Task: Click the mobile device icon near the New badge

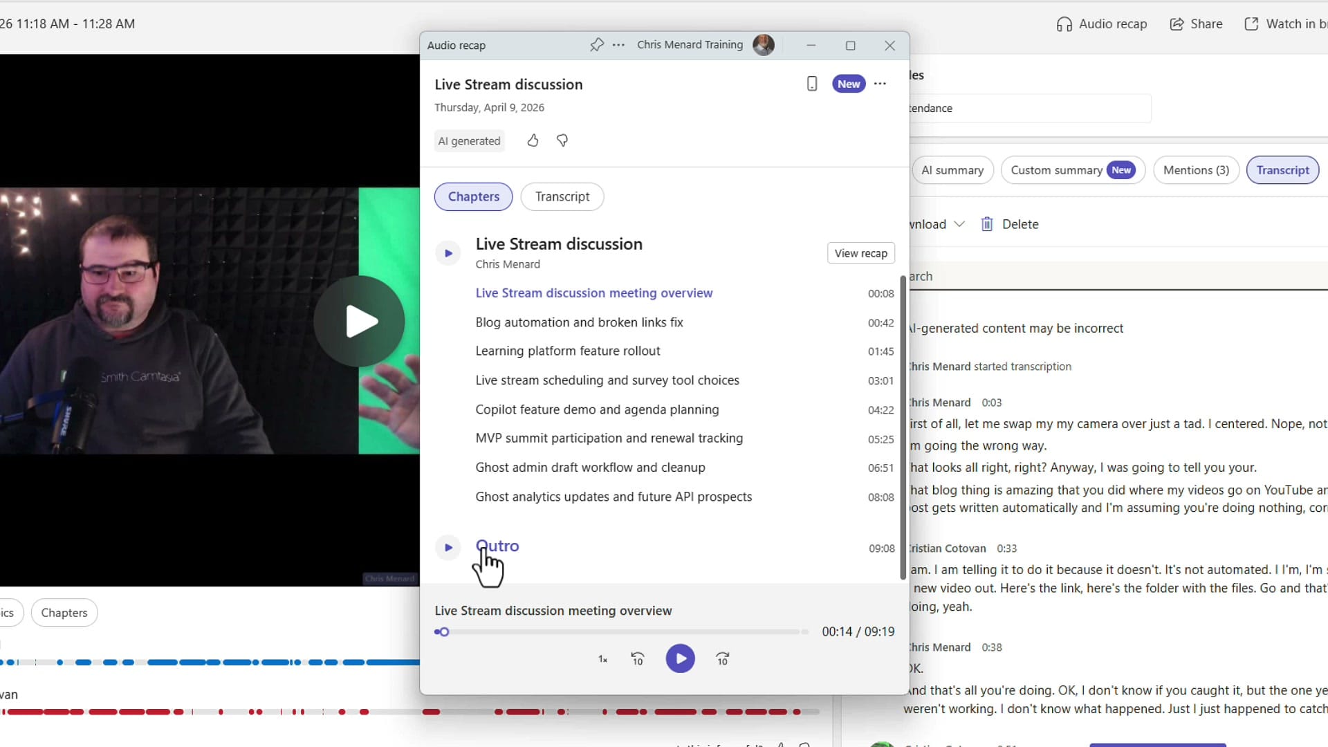Action: (812, 83)
